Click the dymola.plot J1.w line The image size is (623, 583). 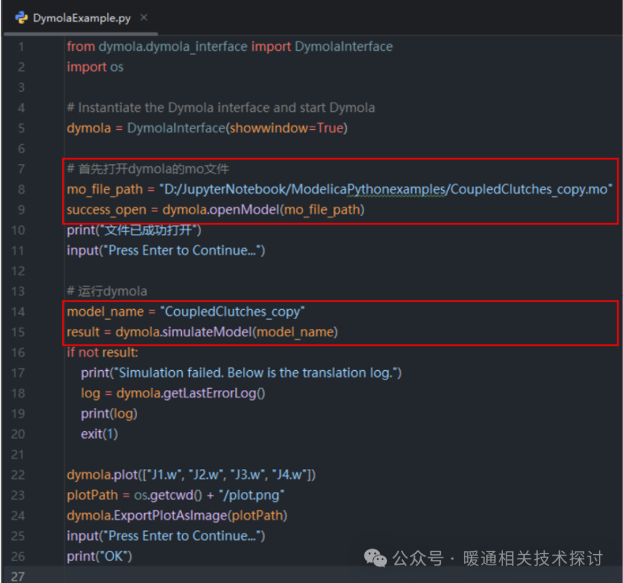click(x=191, y=475)
